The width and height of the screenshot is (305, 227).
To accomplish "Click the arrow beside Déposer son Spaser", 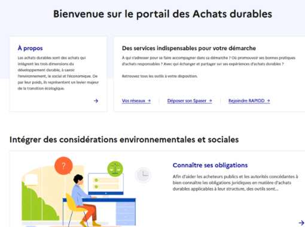I will pyautogui.click(x=210, y=101).
